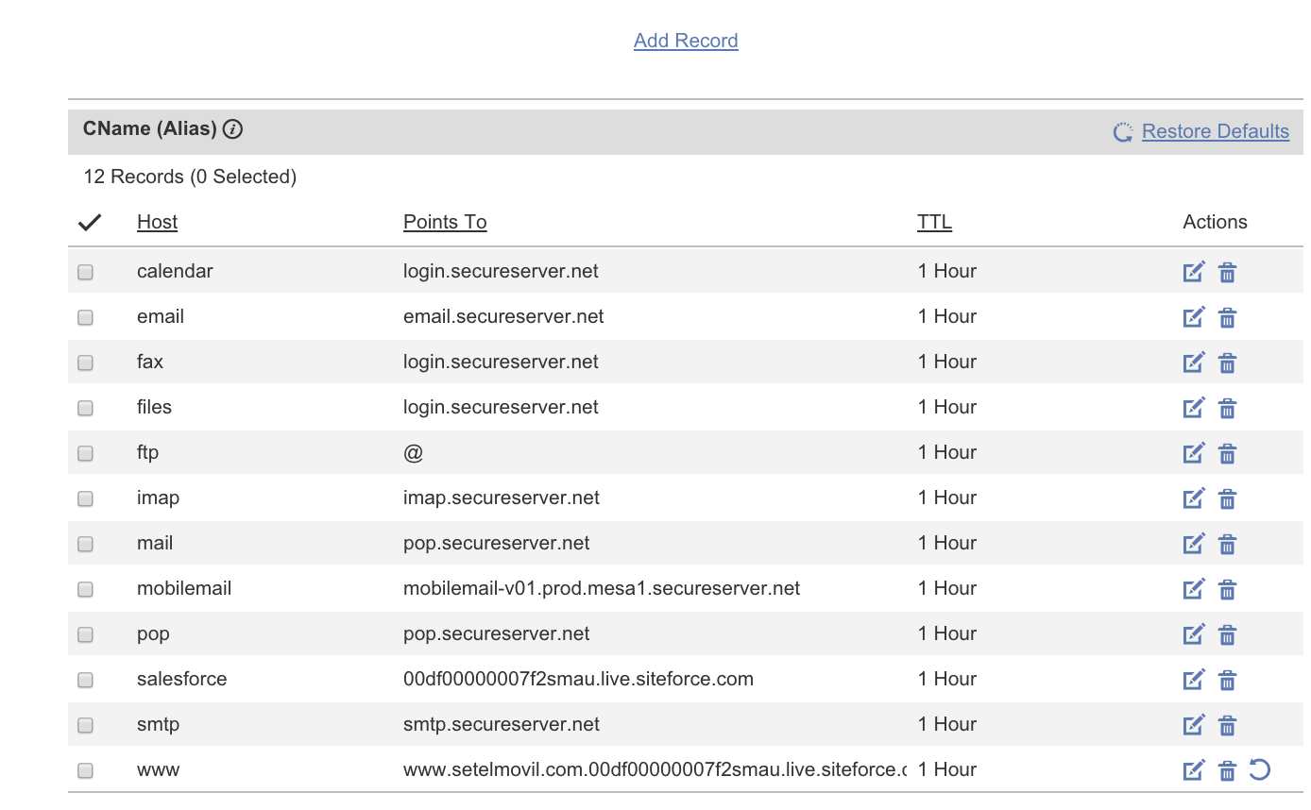Check the pop record checkbox
The height and width of the screenshot is (810, 1311).
[x=86, y=634]
